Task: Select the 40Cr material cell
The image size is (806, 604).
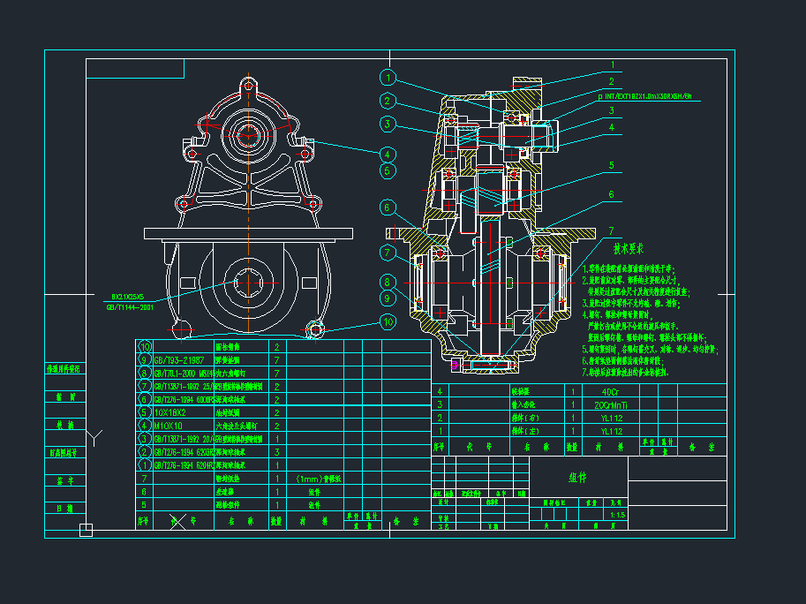Action: pos(609,390)
